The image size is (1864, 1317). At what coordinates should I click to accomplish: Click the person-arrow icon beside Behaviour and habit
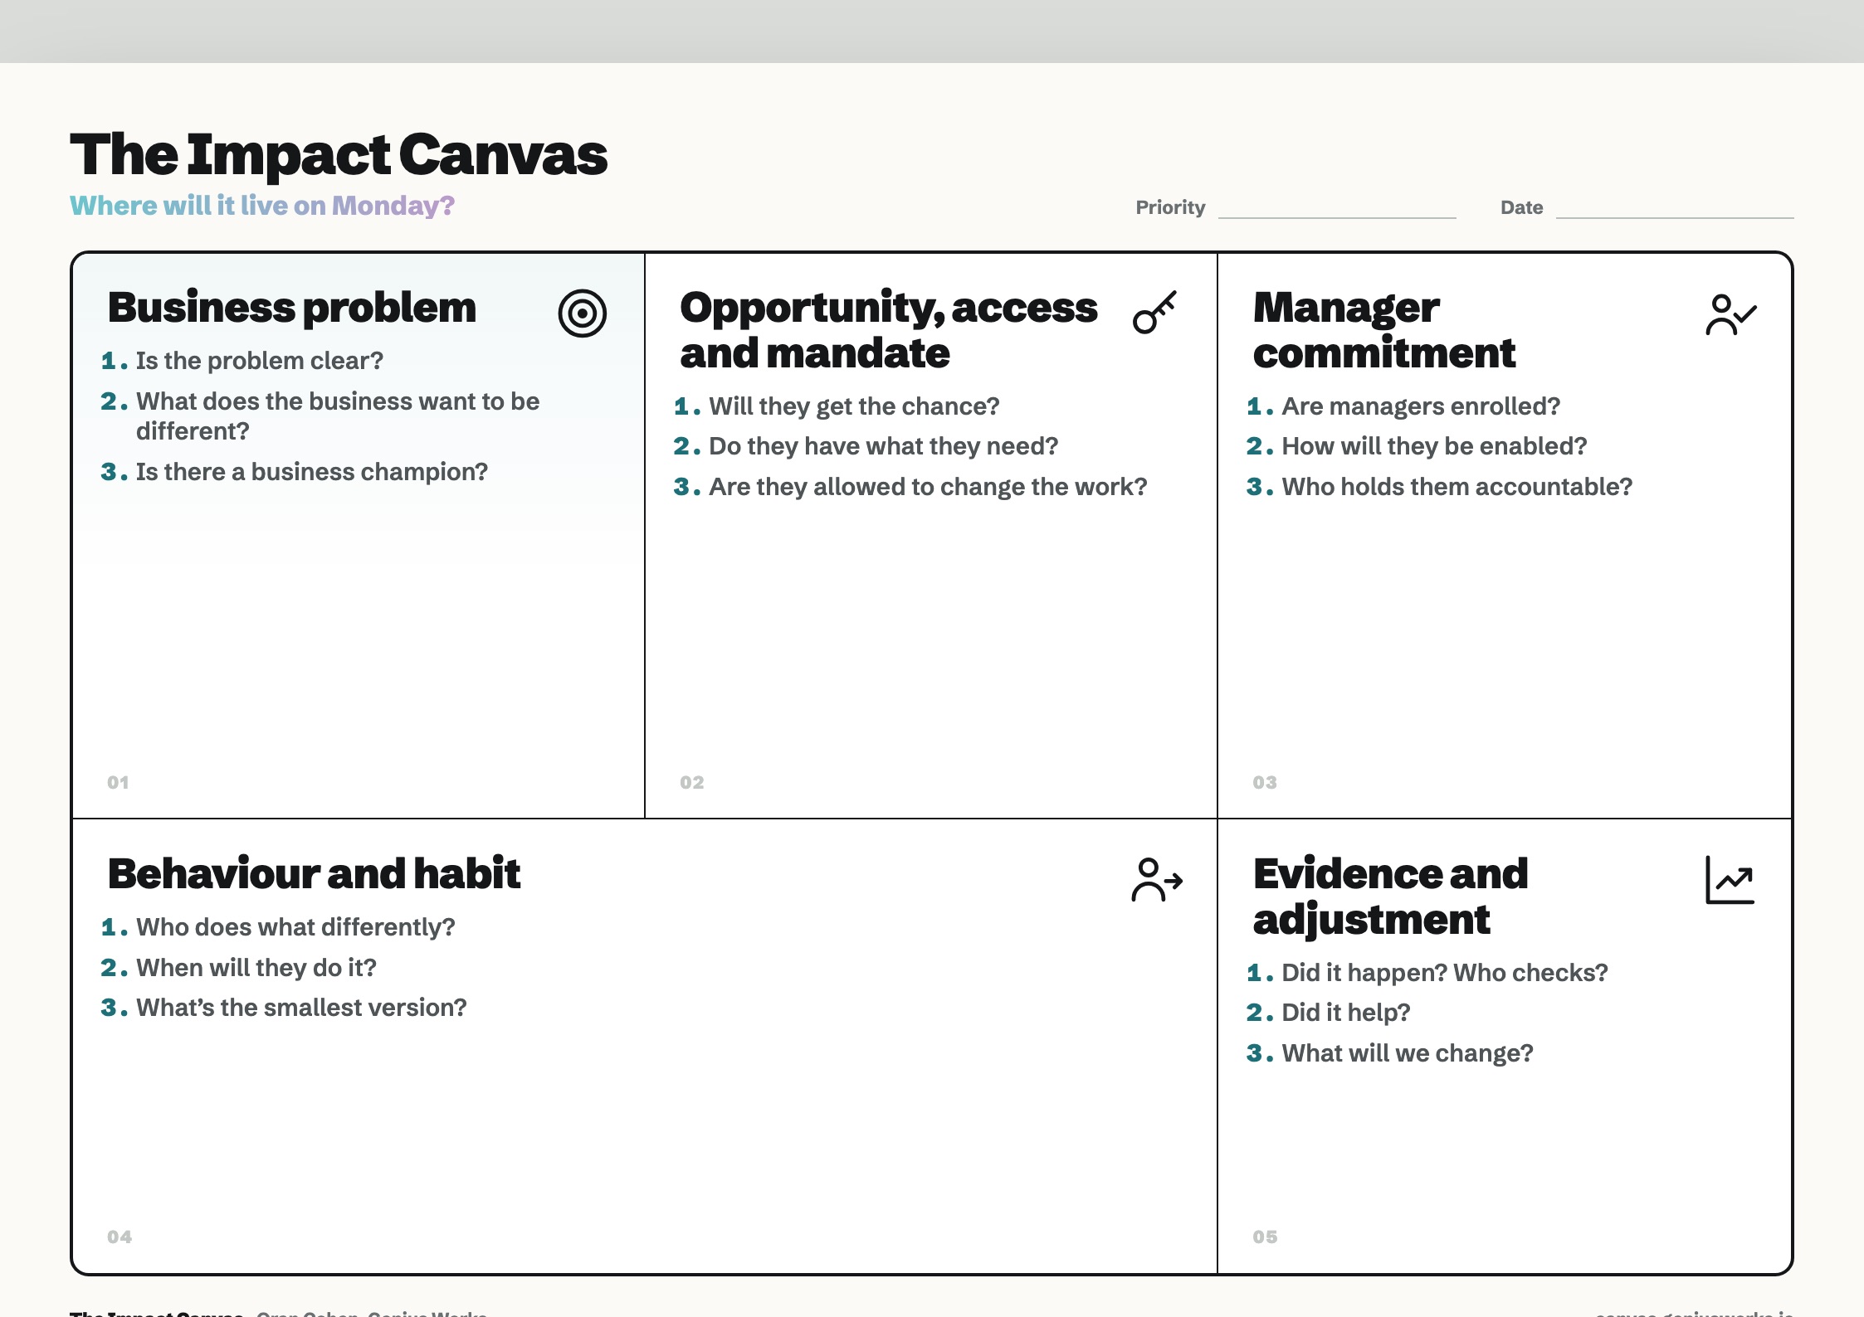[x=1156, y=880]
